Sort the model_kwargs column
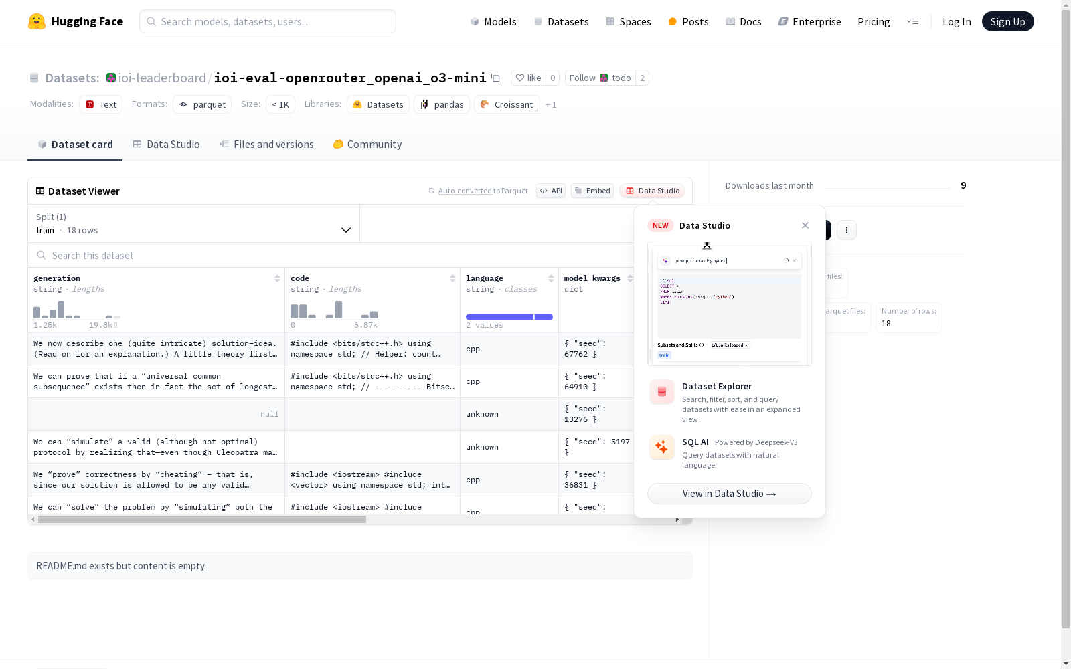1071x669 pixels. 630,278
